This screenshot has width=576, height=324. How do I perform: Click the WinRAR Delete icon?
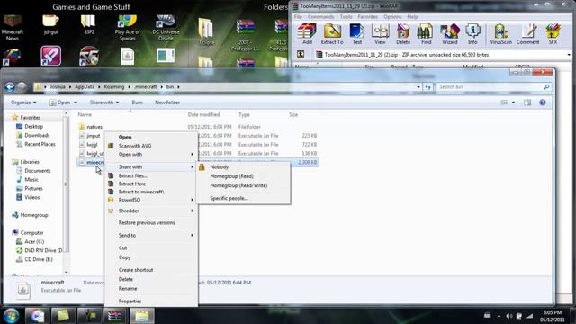click(x=403, y=34)
